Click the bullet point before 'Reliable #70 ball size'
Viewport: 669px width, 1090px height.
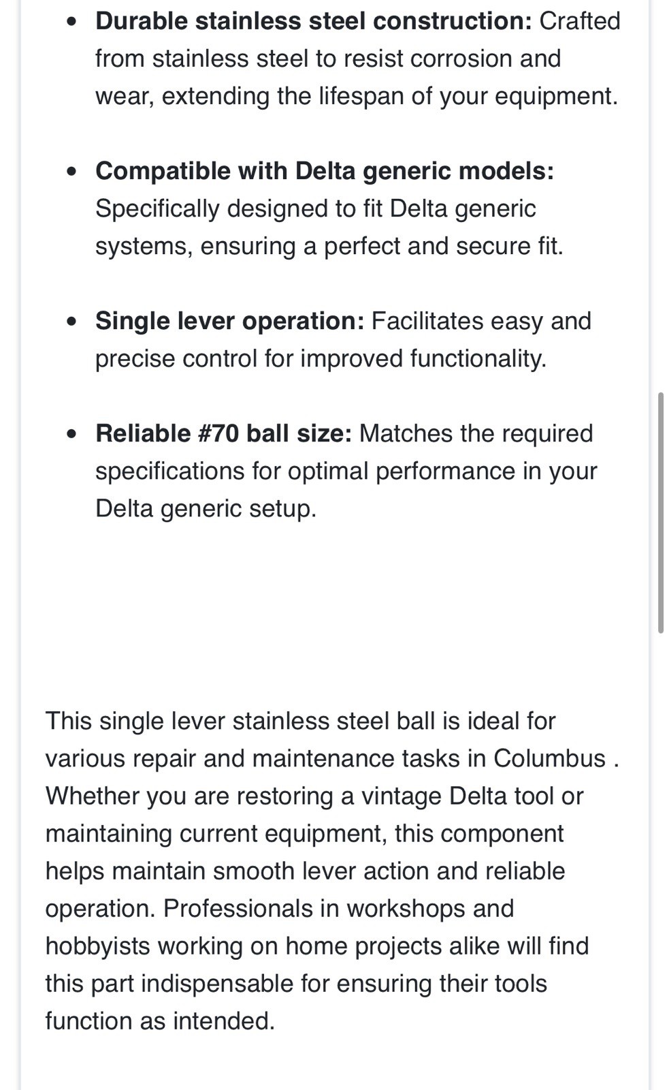(72, 434)
